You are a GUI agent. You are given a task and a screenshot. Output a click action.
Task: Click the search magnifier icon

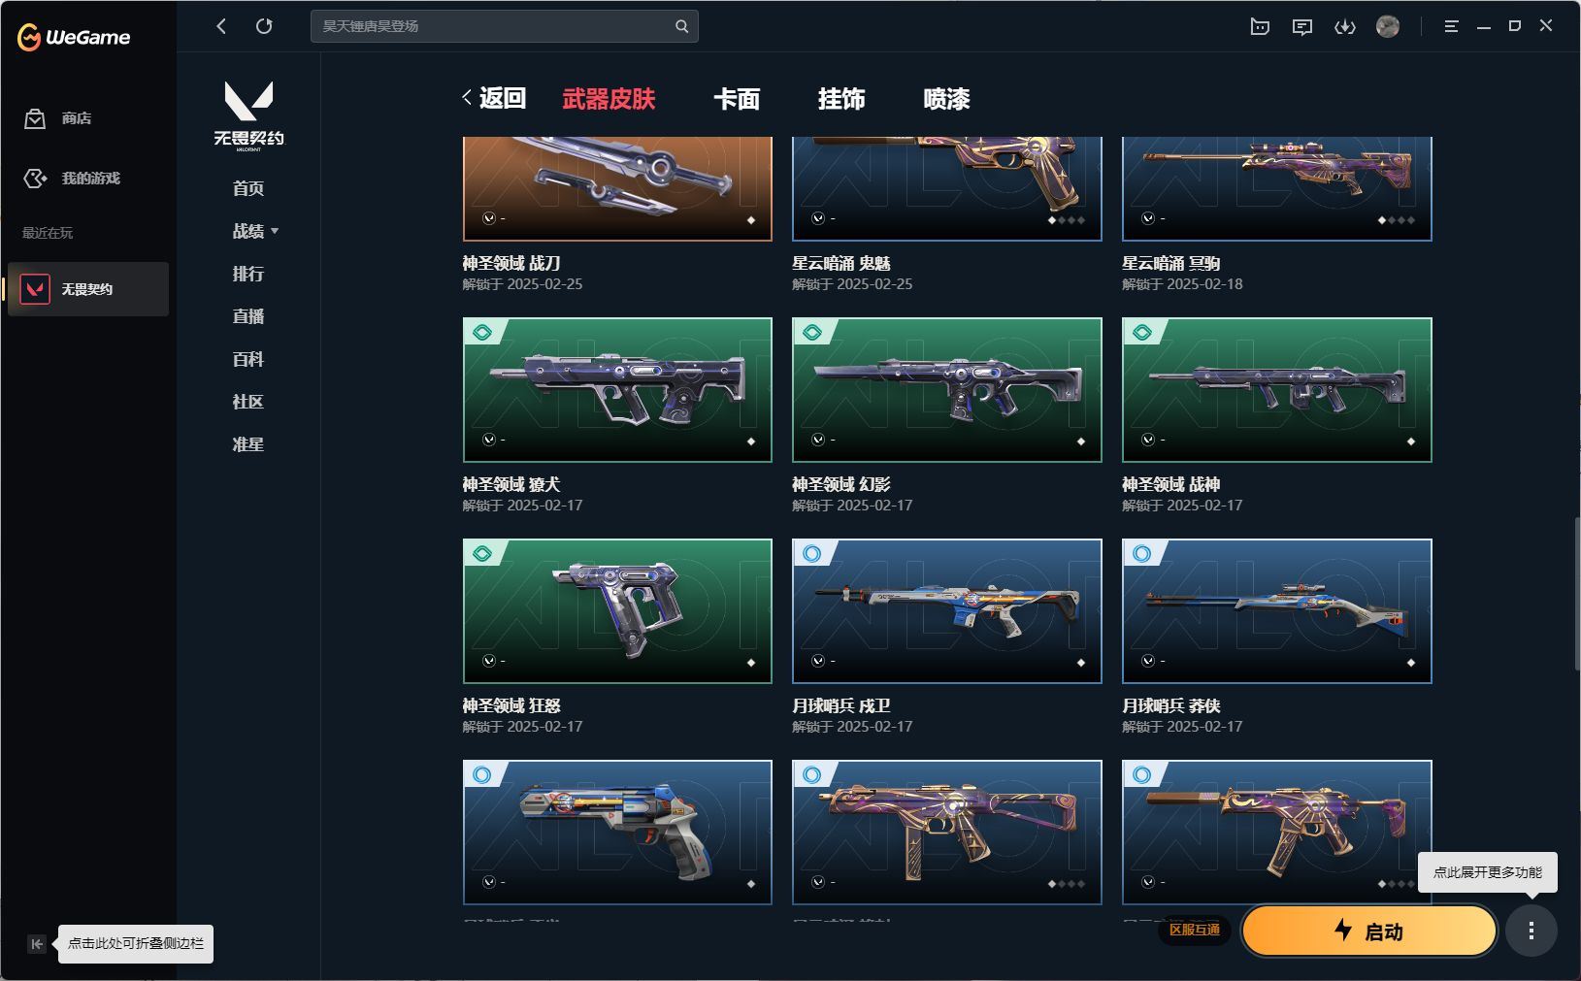682,26
